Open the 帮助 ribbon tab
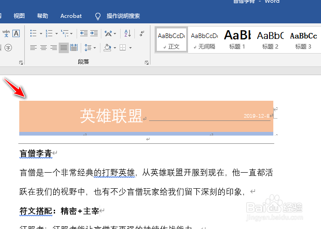 (42, 16)
